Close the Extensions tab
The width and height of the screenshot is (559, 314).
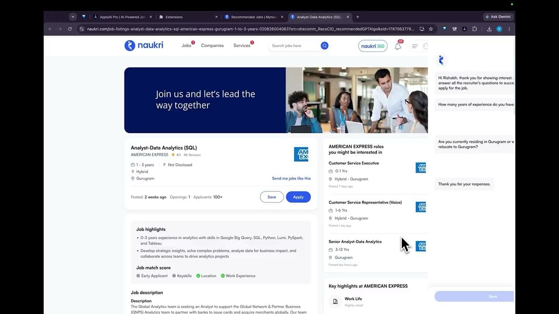pyautogui.click(x=216, y=17)
